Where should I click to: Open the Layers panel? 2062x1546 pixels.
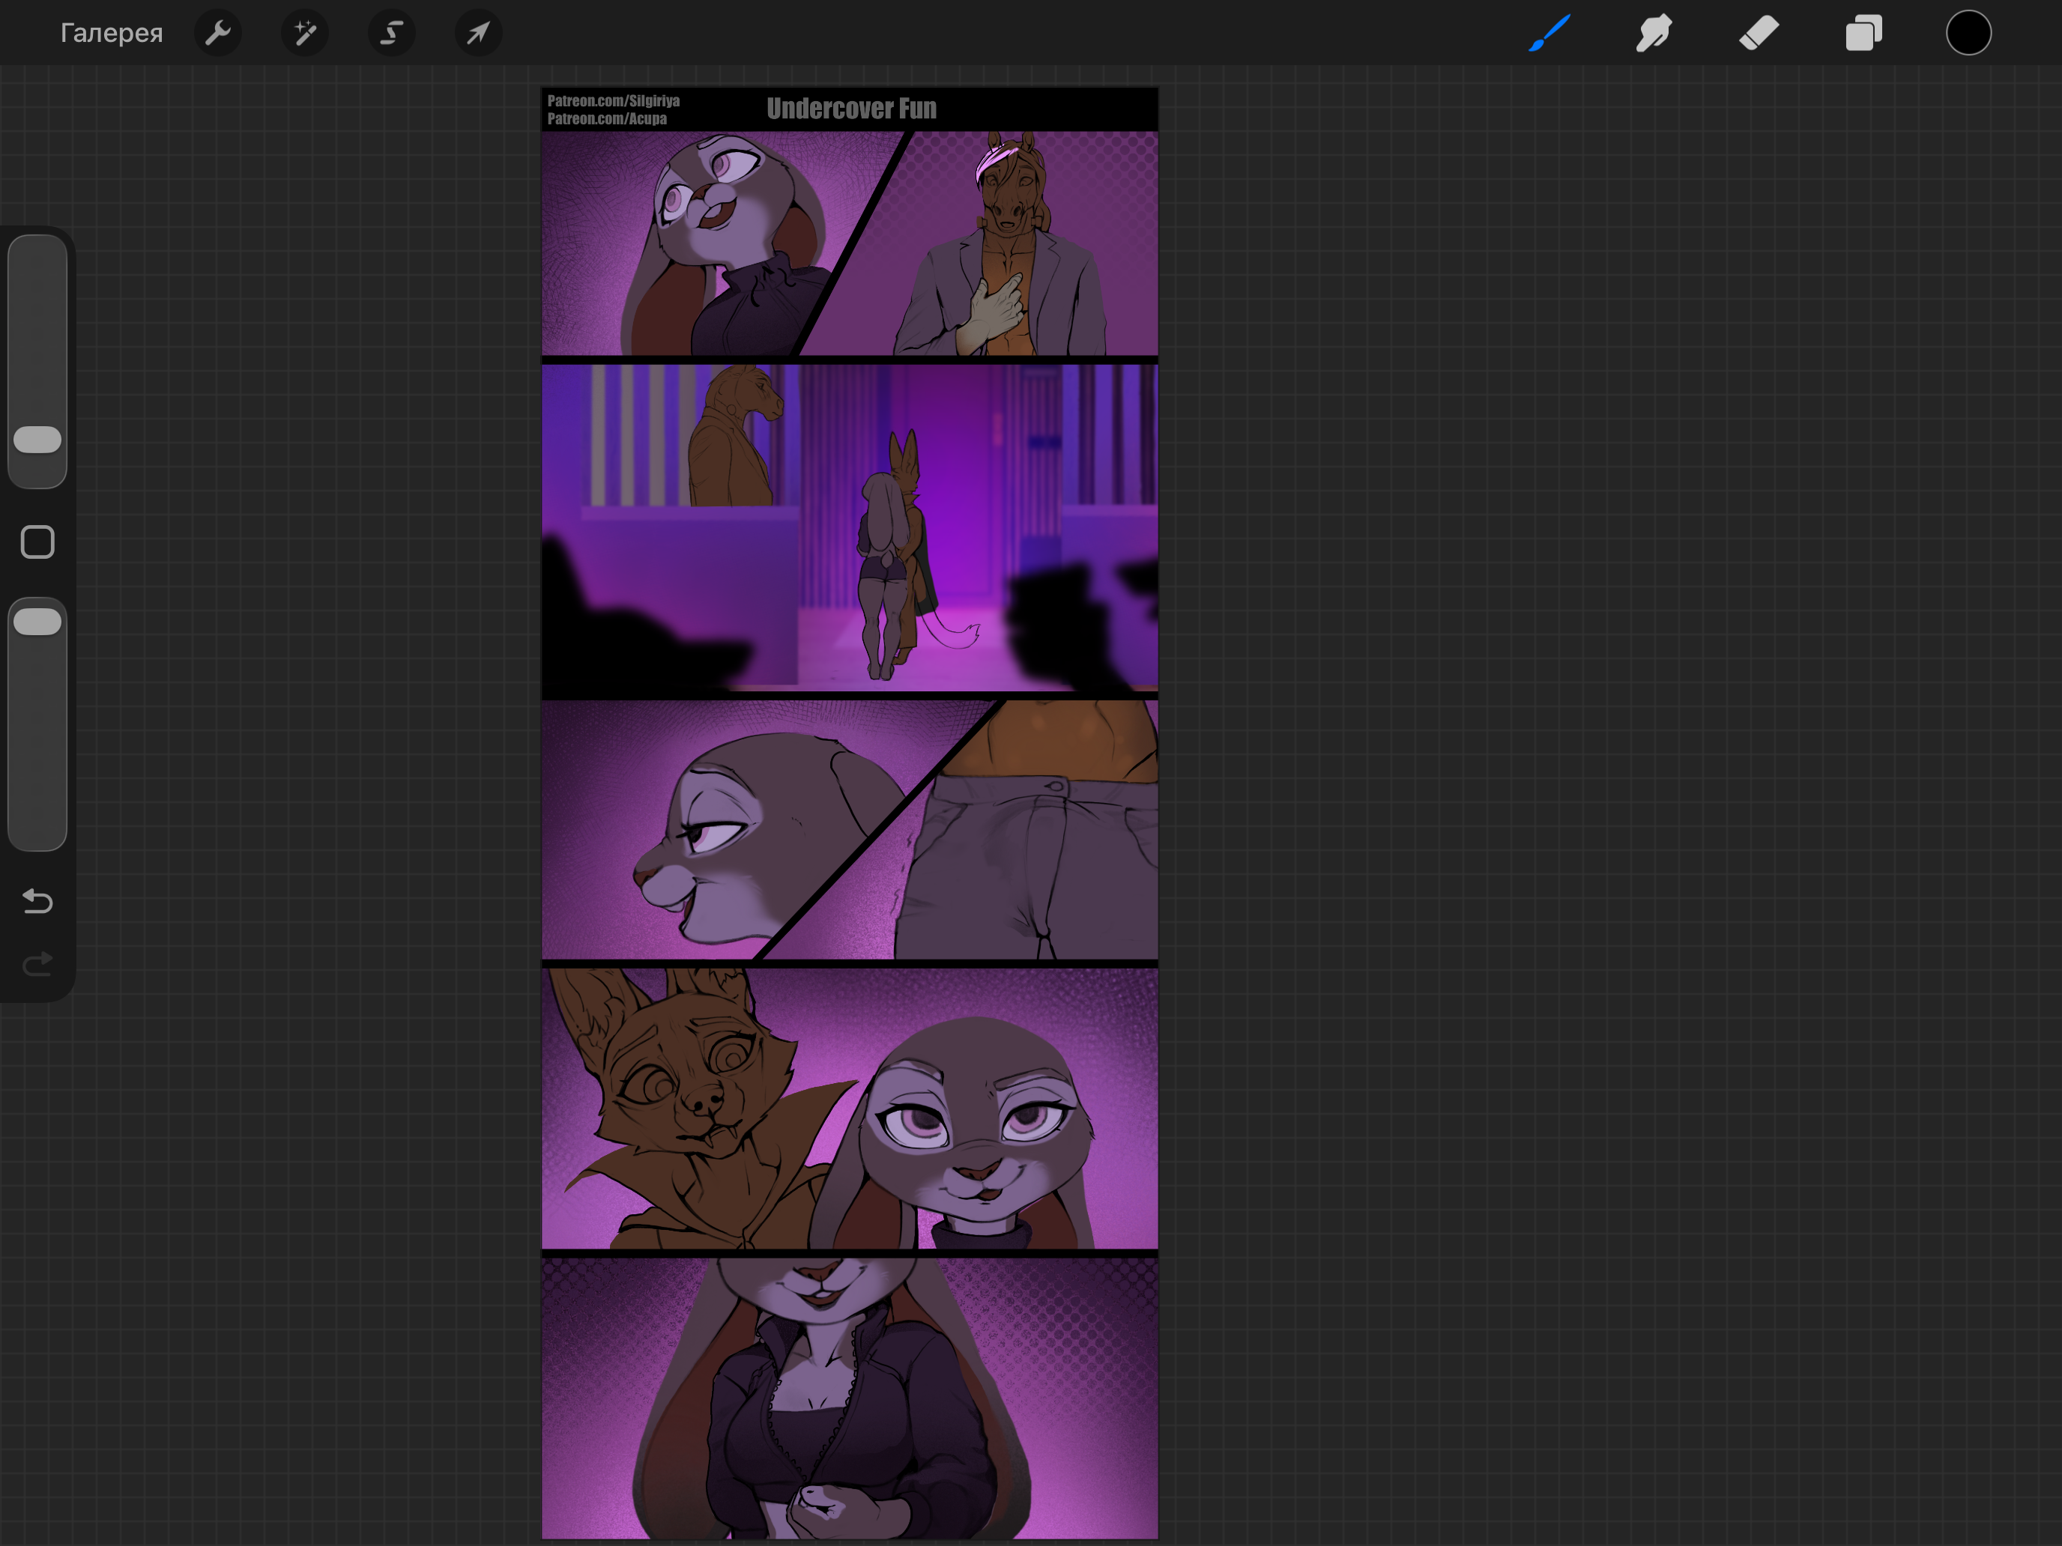(x=1863, y=34)
